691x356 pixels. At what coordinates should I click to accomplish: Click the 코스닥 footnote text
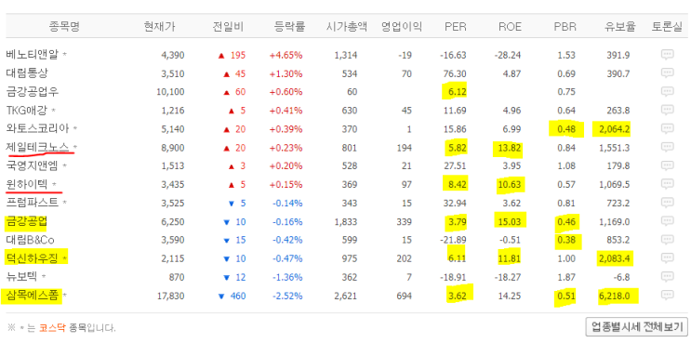click(52, 328)
